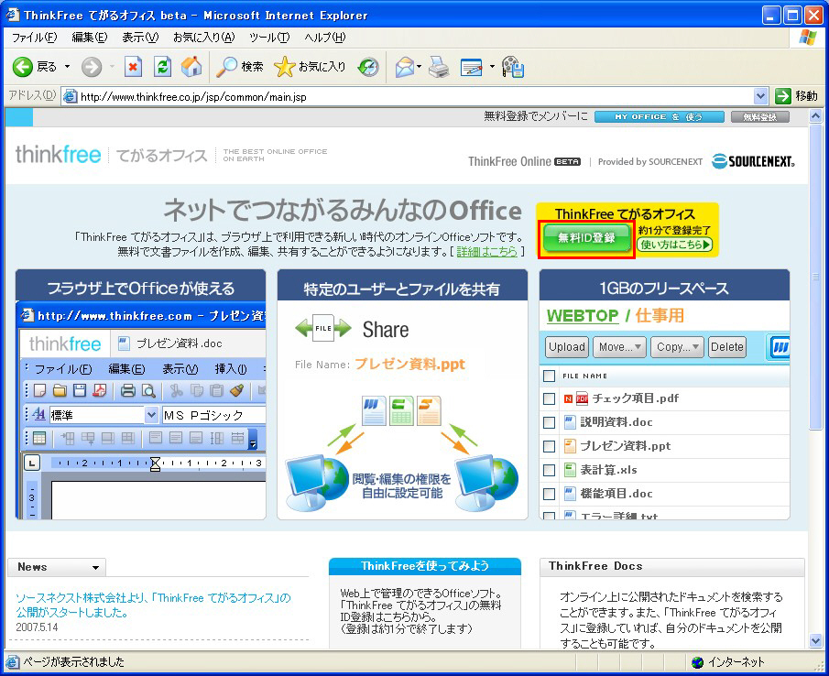Click the scrollbar up arrow
The width and height of the screenshot is (829, 676).
tap(816, 116)
